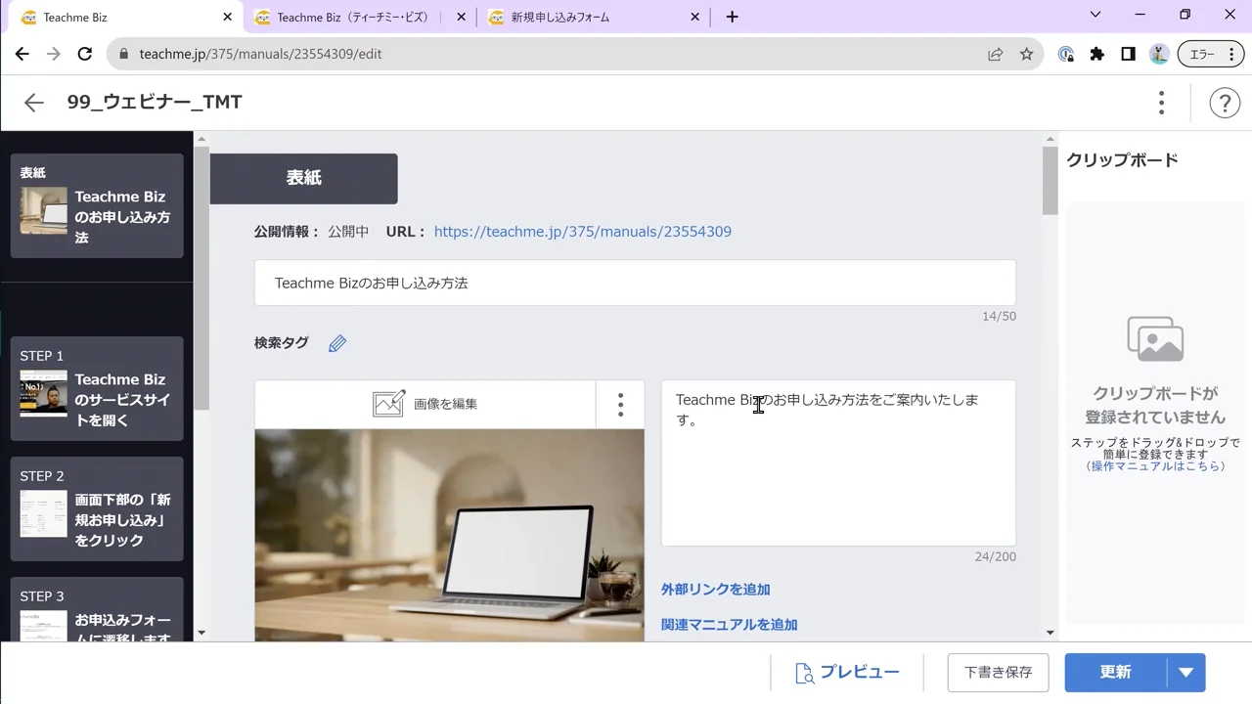This screenshot has width=1252, height=704.
Task: Go back with the manual editor arrow
Action: [34, 103]
